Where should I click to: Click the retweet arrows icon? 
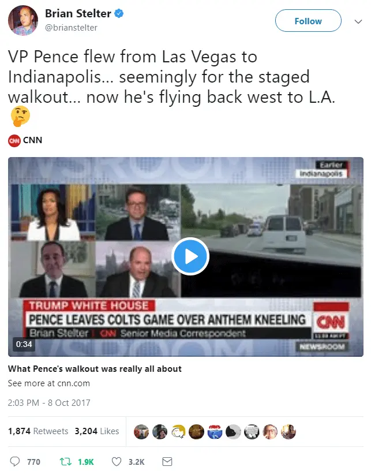click(x=66, y=462)
